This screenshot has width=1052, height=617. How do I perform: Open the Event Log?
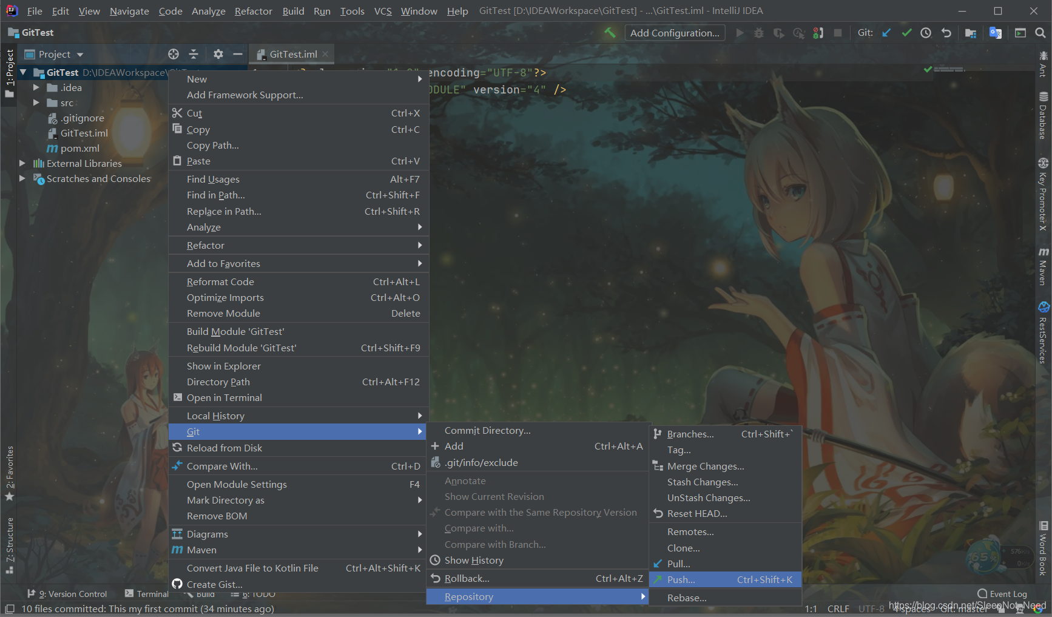coord(1002,594)
